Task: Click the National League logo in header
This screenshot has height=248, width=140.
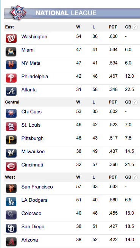Action: pos(17,13)
